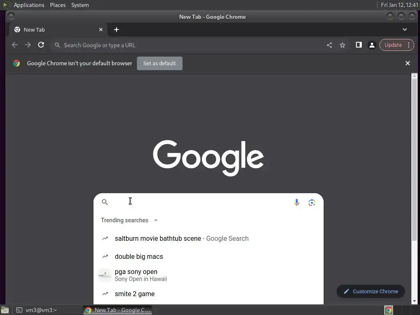Click 'Trending searches' heading text
The height and width of the screenshot is (315, 420).
pyautogui.click(x=125, y=220)
